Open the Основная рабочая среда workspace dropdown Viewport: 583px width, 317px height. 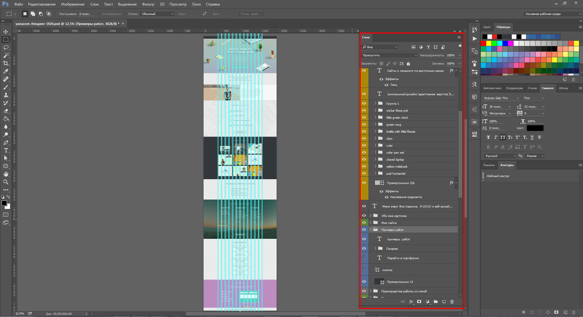tap(552, 14)
